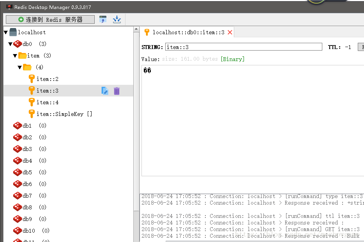
Task: Click the db1 database icon
Action: [18, 126]
